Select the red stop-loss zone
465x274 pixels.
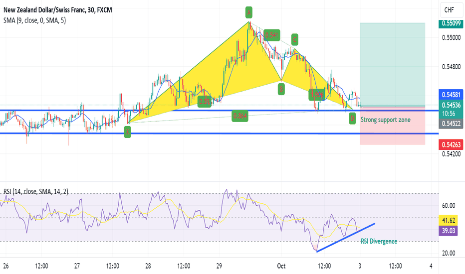(x=393, y=126)
